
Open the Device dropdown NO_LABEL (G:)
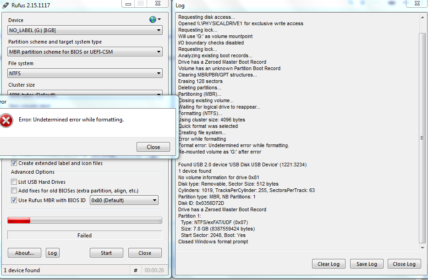(x=85, y=30)
